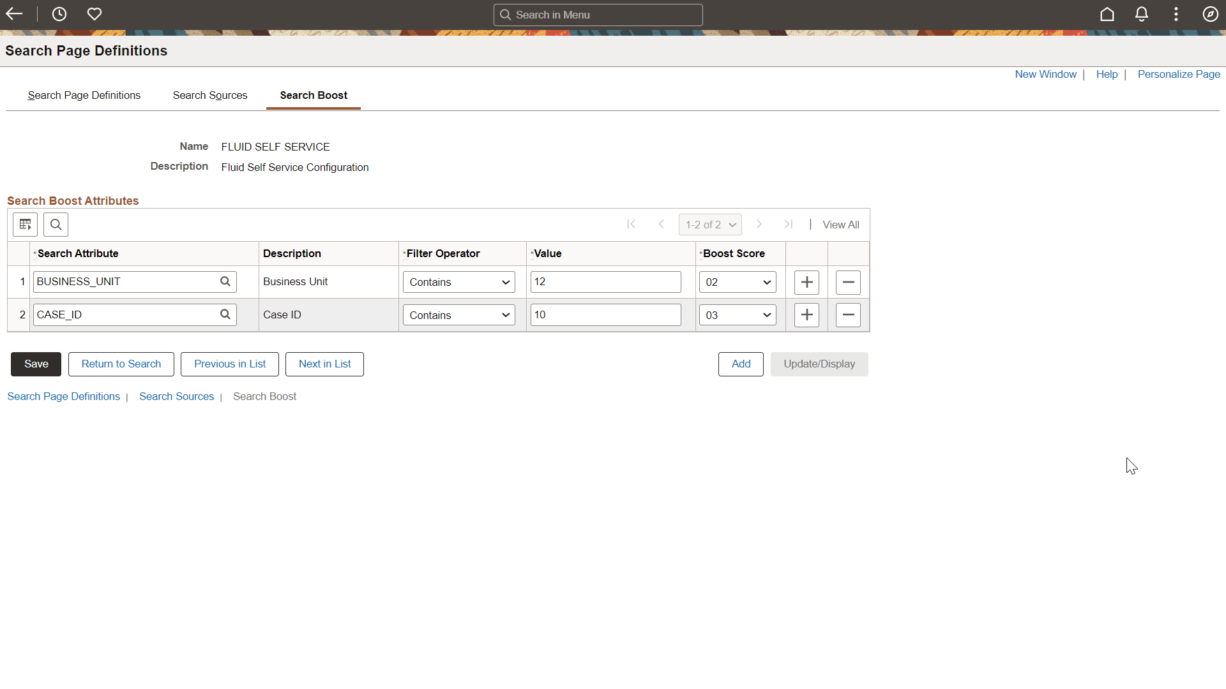The width and height of the screenshot is (1226, 689).
Task: Switch to the Search Page Definitions tab
Action: coord(84,95)
